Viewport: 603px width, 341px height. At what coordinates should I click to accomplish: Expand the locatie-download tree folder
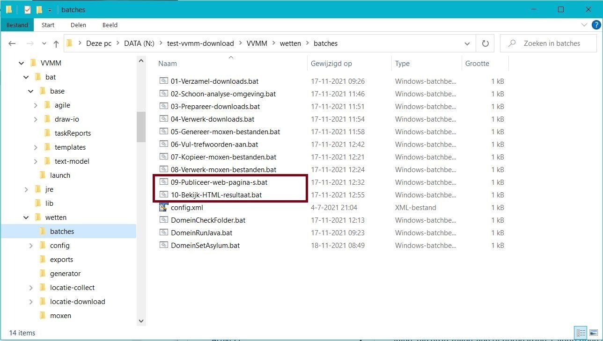(x=31, y=302)
